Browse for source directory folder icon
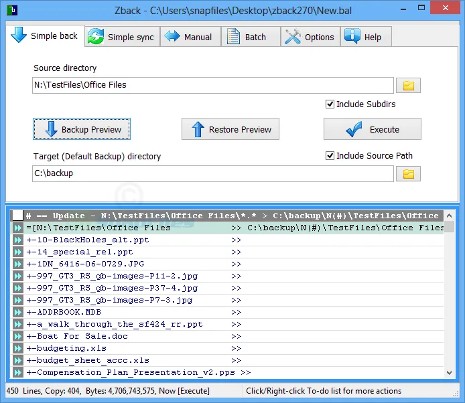 (408, 86)
